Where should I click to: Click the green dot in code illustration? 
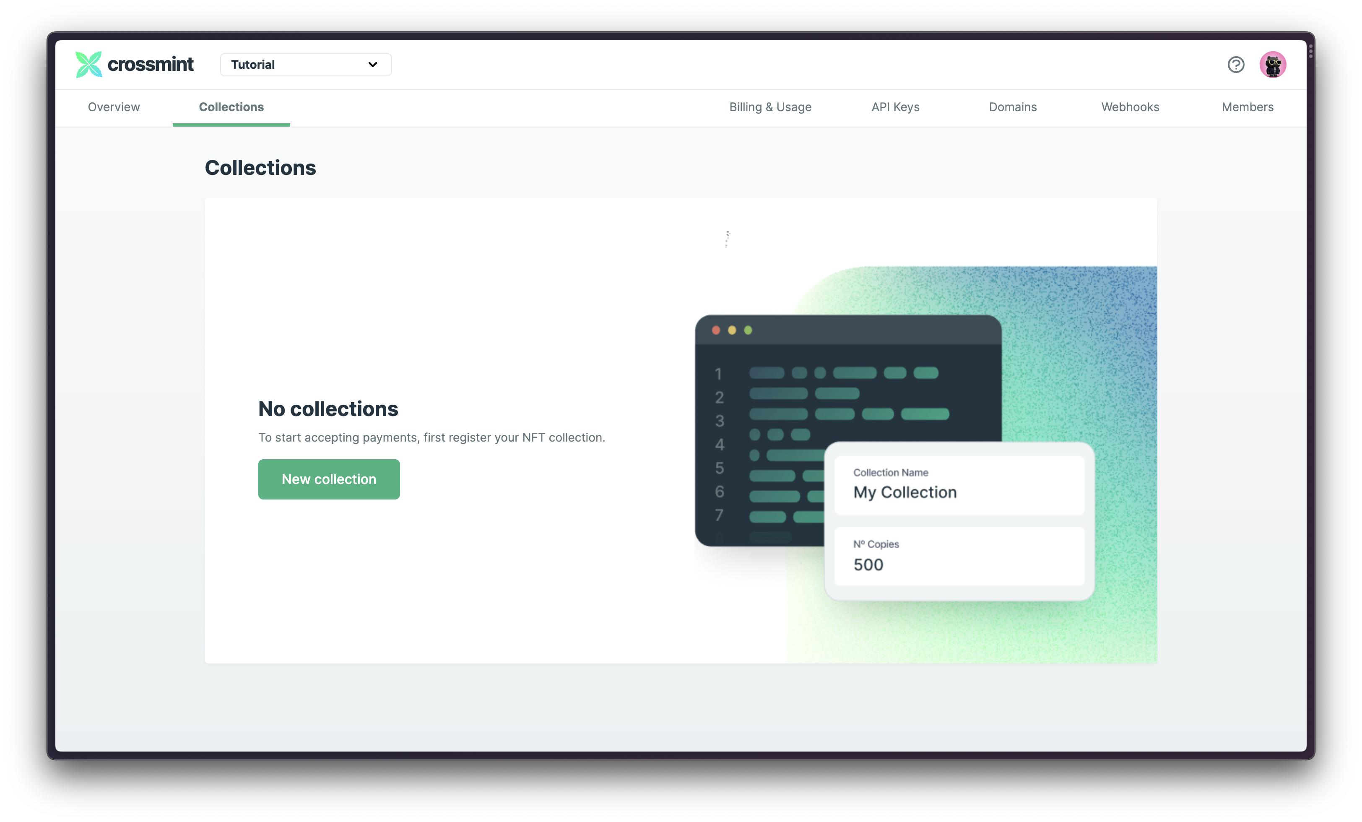tap(748, 330)
